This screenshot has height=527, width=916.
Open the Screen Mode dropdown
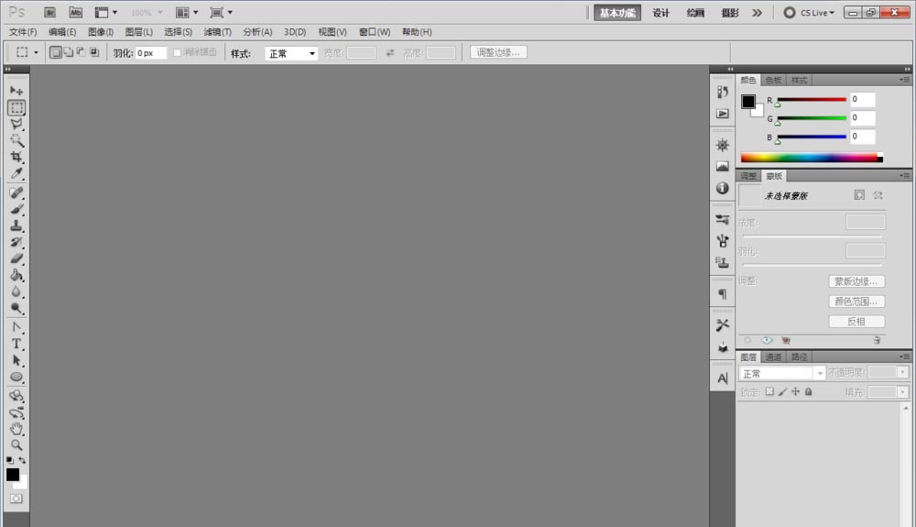(x=222, y=12)
